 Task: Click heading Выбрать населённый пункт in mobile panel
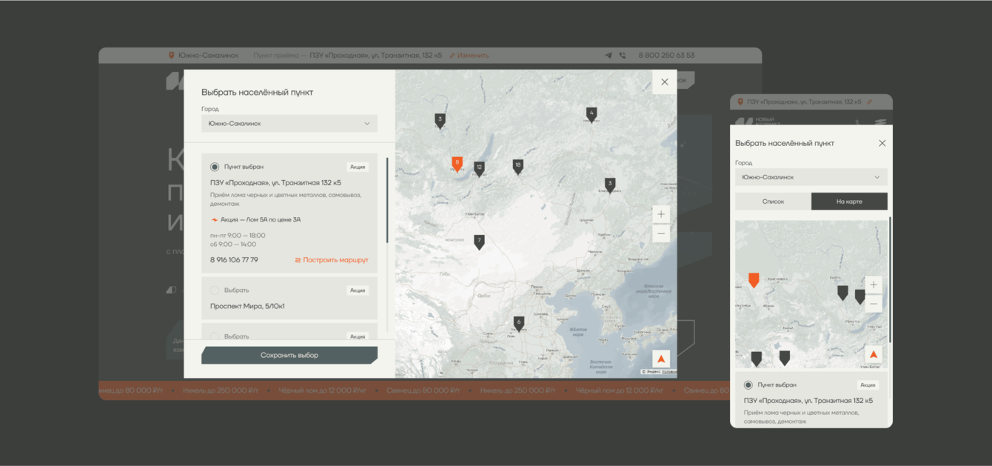(785, 143)
